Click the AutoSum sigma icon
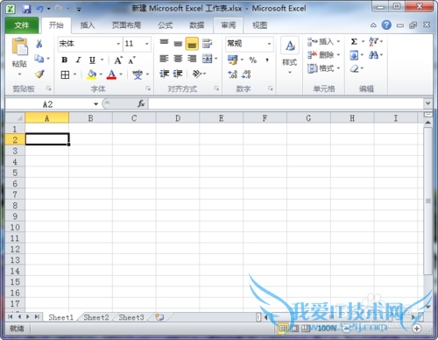This screenshot has height=340, width=438. pyautogui.click(x=354, y=42)
